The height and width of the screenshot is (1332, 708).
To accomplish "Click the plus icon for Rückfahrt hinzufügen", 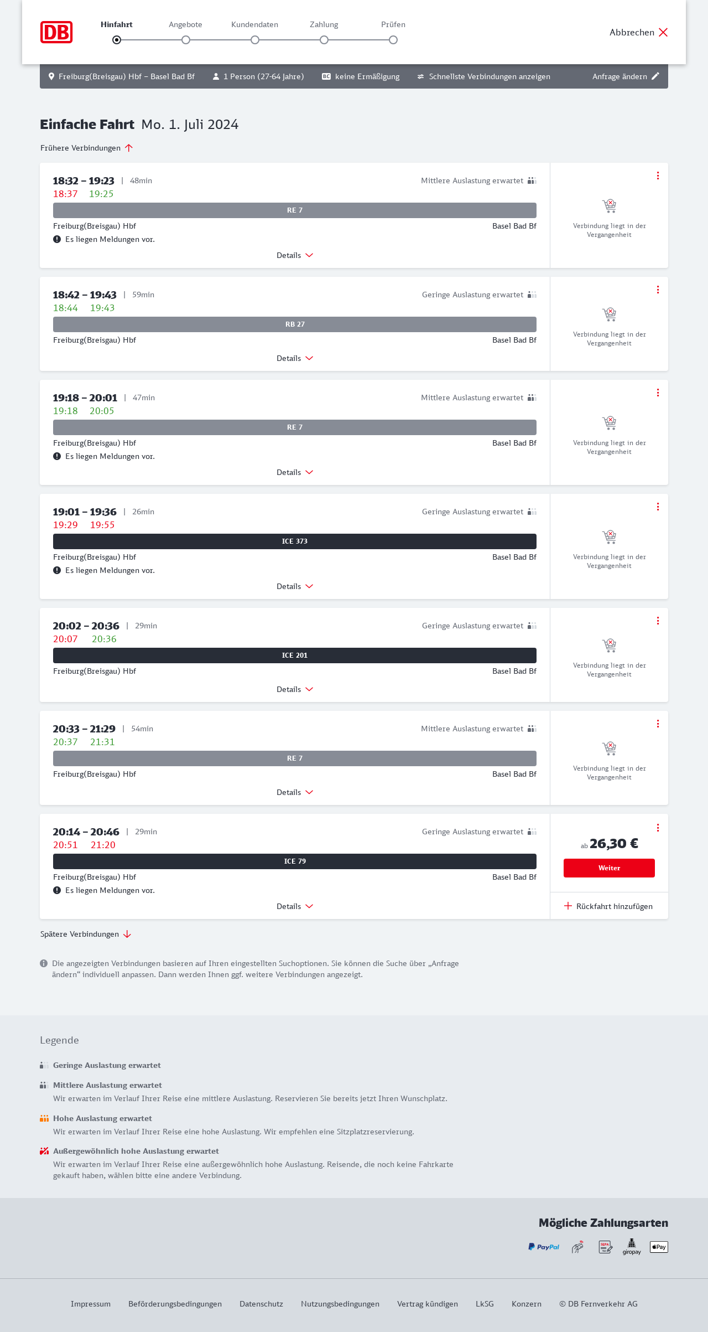I will click(x=568, y=906).
